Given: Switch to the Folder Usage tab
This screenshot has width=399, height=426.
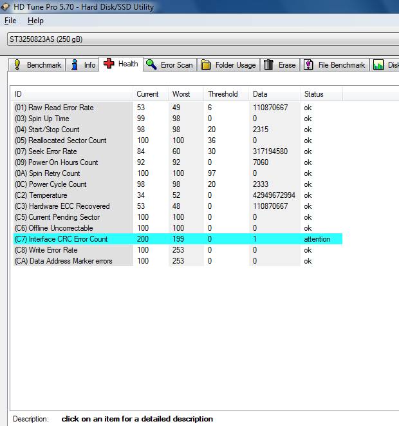Looking at the screenshot, I should (x=228, y=65).
